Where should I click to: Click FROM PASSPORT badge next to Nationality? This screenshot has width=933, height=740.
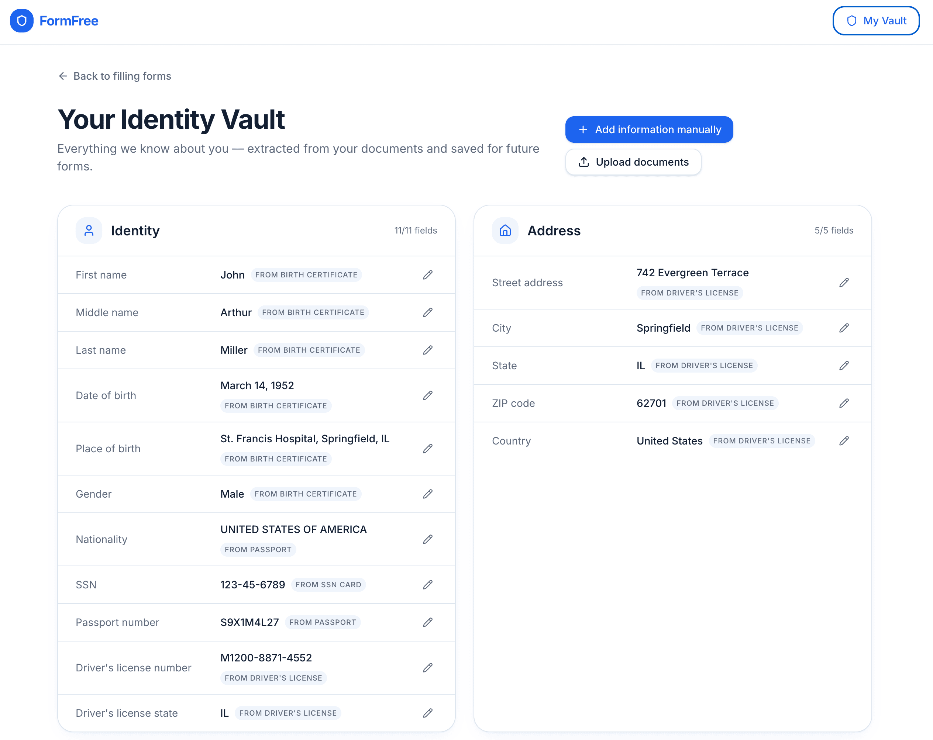coord(258,550)
